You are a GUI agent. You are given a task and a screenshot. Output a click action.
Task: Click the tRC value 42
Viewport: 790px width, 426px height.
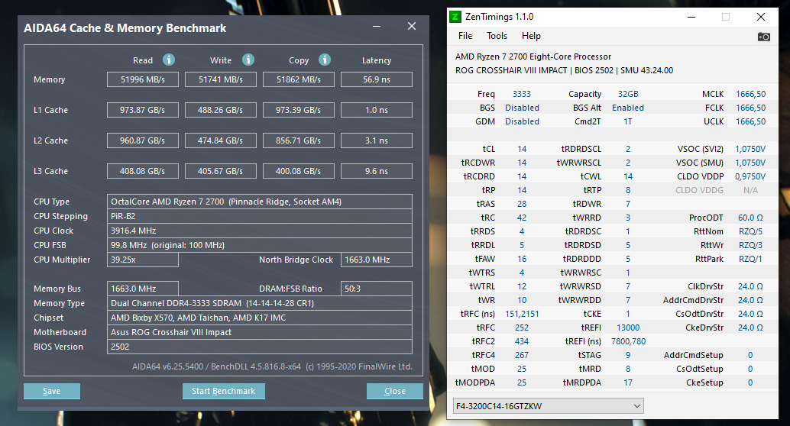pyautogui.click(x=522, y=218)
